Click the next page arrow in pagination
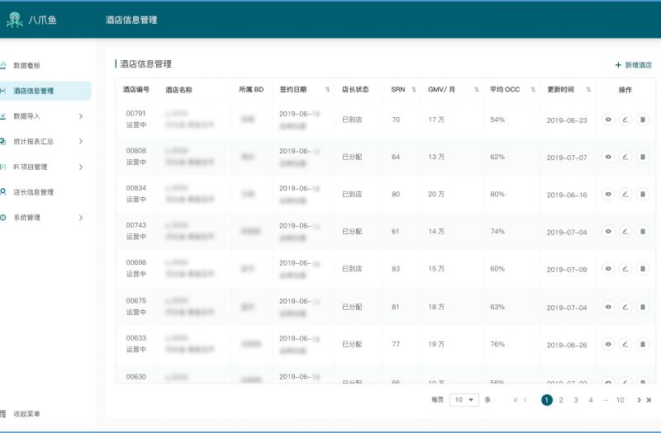The width and height of the screenshot is (661, 433). (x=639, y=400)
